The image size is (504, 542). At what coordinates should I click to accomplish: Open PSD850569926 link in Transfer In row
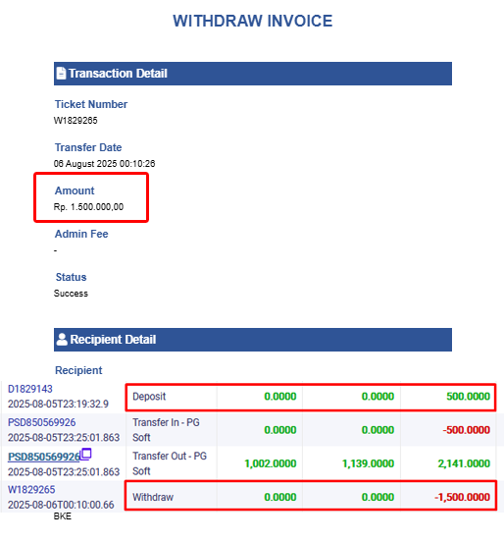click(42, 422)
